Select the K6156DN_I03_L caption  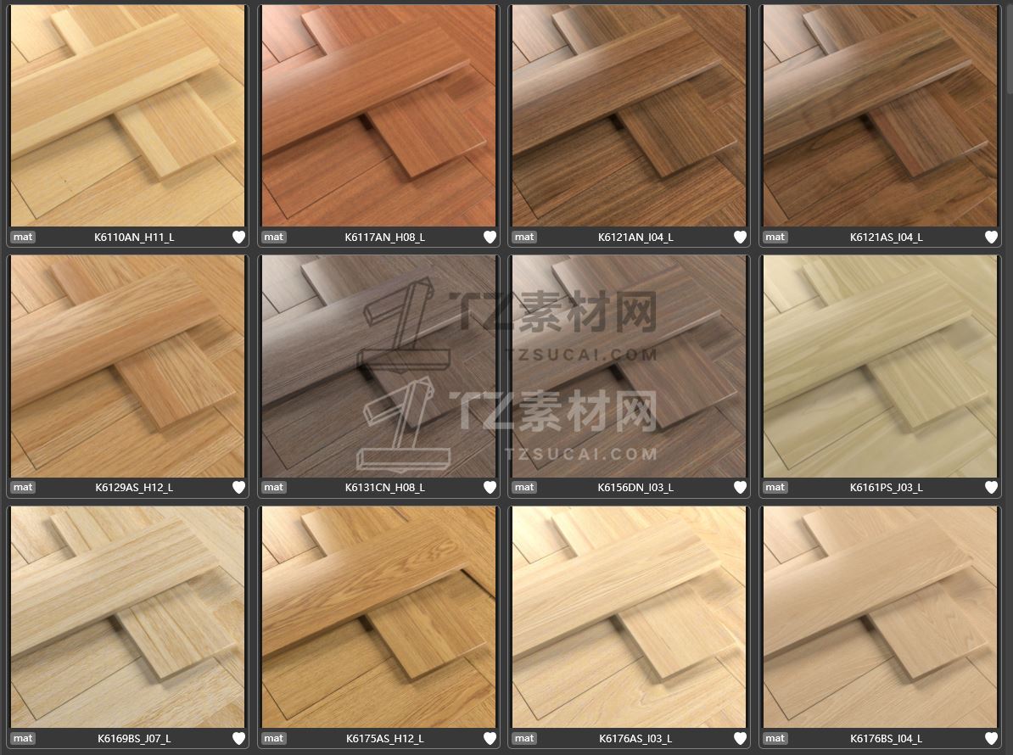click(x=635, y=487)
